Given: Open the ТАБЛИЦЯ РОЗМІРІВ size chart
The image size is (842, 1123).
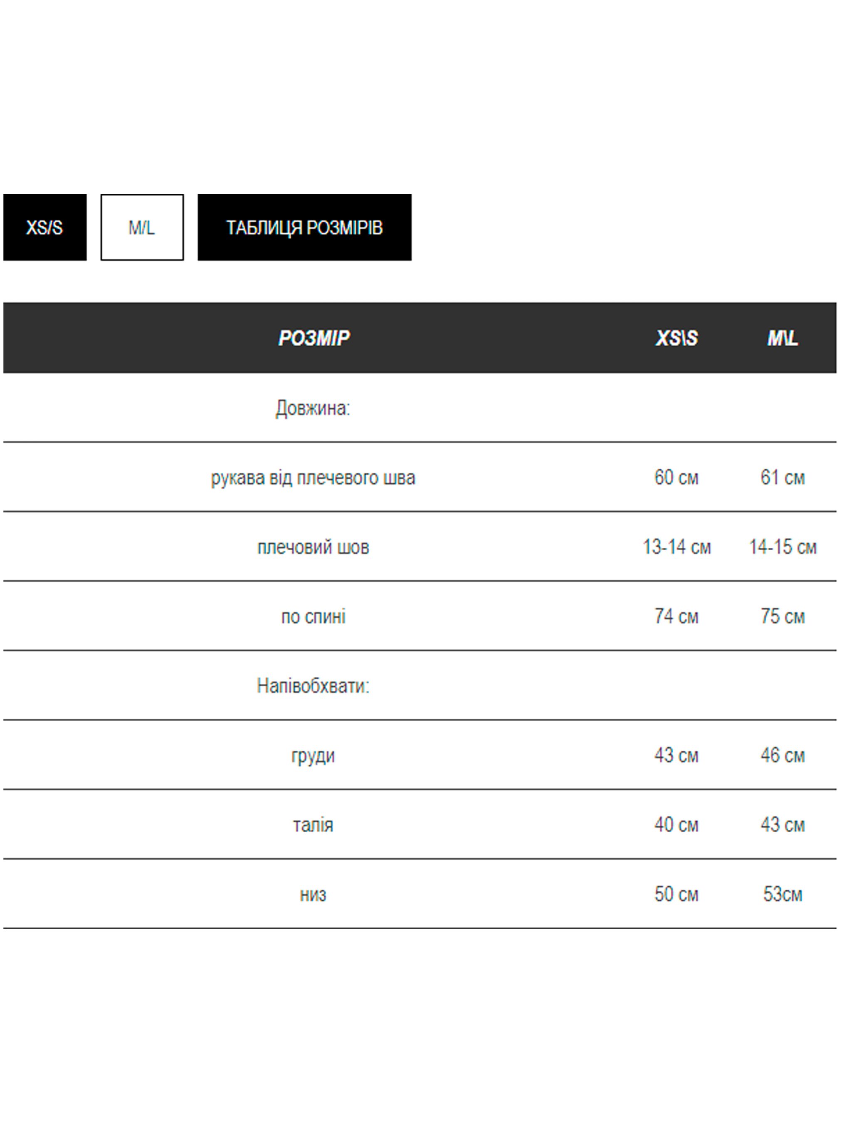Looking at the screenshot, I should click(x=304, y=228).
